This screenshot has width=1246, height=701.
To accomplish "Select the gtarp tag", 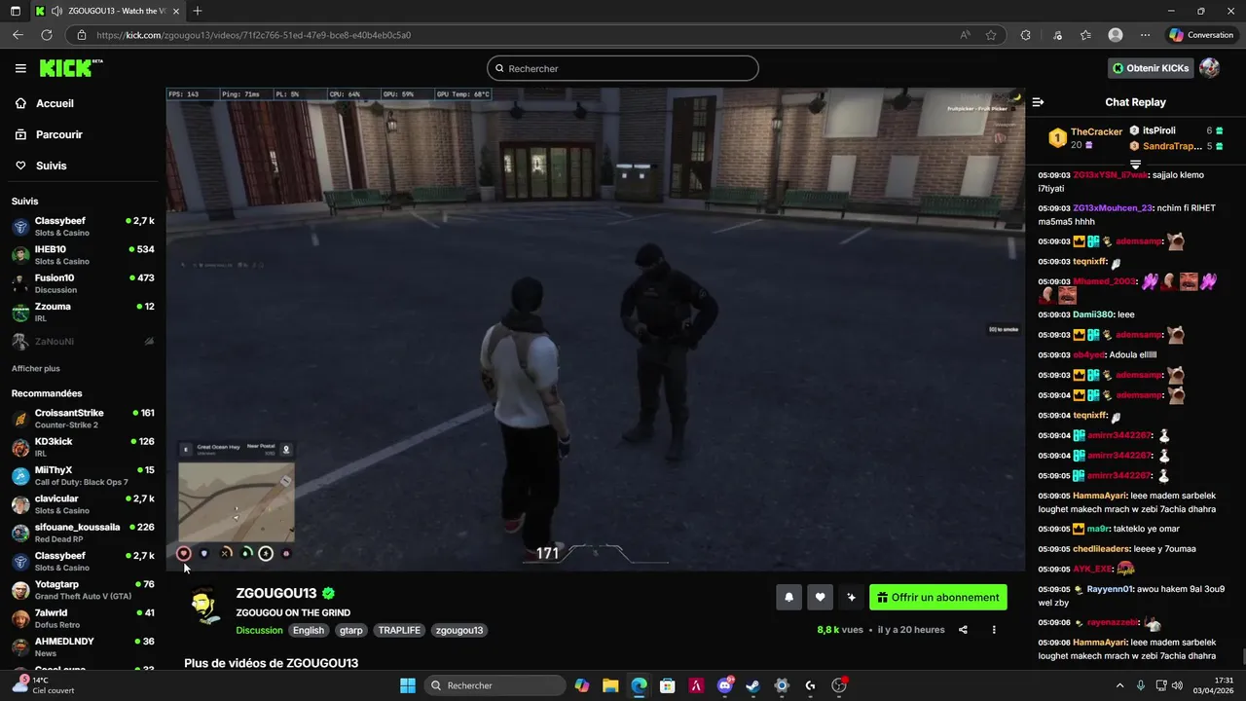I will (351, 630).
